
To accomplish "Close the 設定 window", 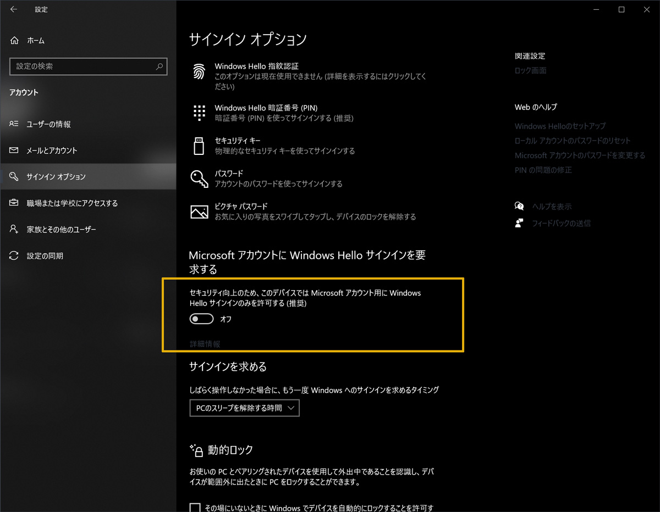I will point(647,9).
